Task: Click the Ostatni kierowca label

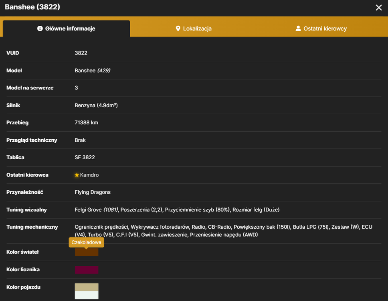Action: click(x=28, y=175)
